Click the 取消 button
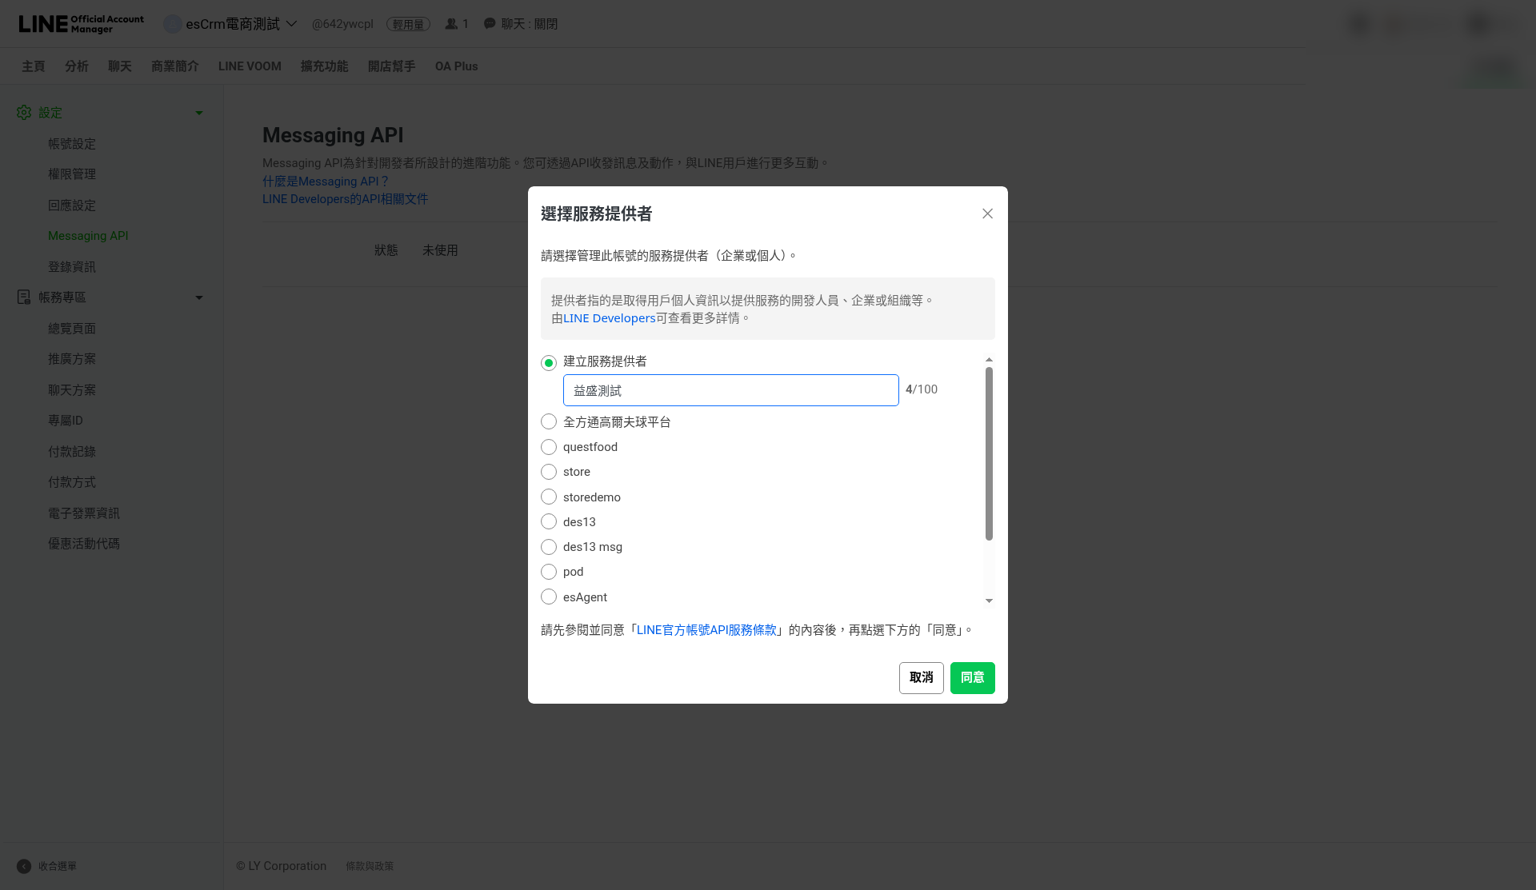This screenshot has width=1536, height=890. point(922,678)
